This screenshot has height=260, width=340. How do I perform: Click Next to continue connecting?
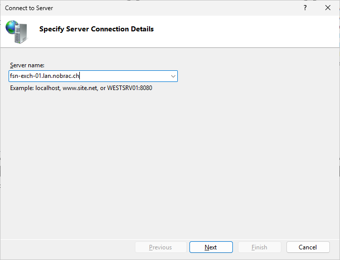(x=211, y=247)
